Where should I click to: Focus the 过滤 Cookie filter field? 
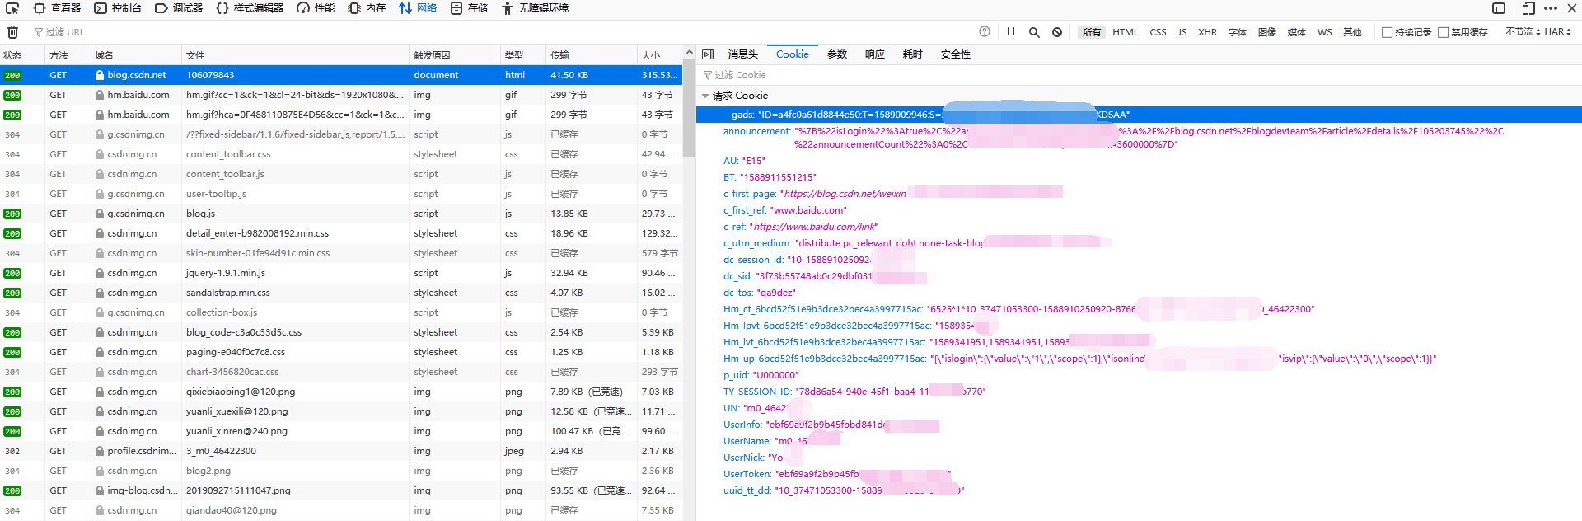(1137, 75)
